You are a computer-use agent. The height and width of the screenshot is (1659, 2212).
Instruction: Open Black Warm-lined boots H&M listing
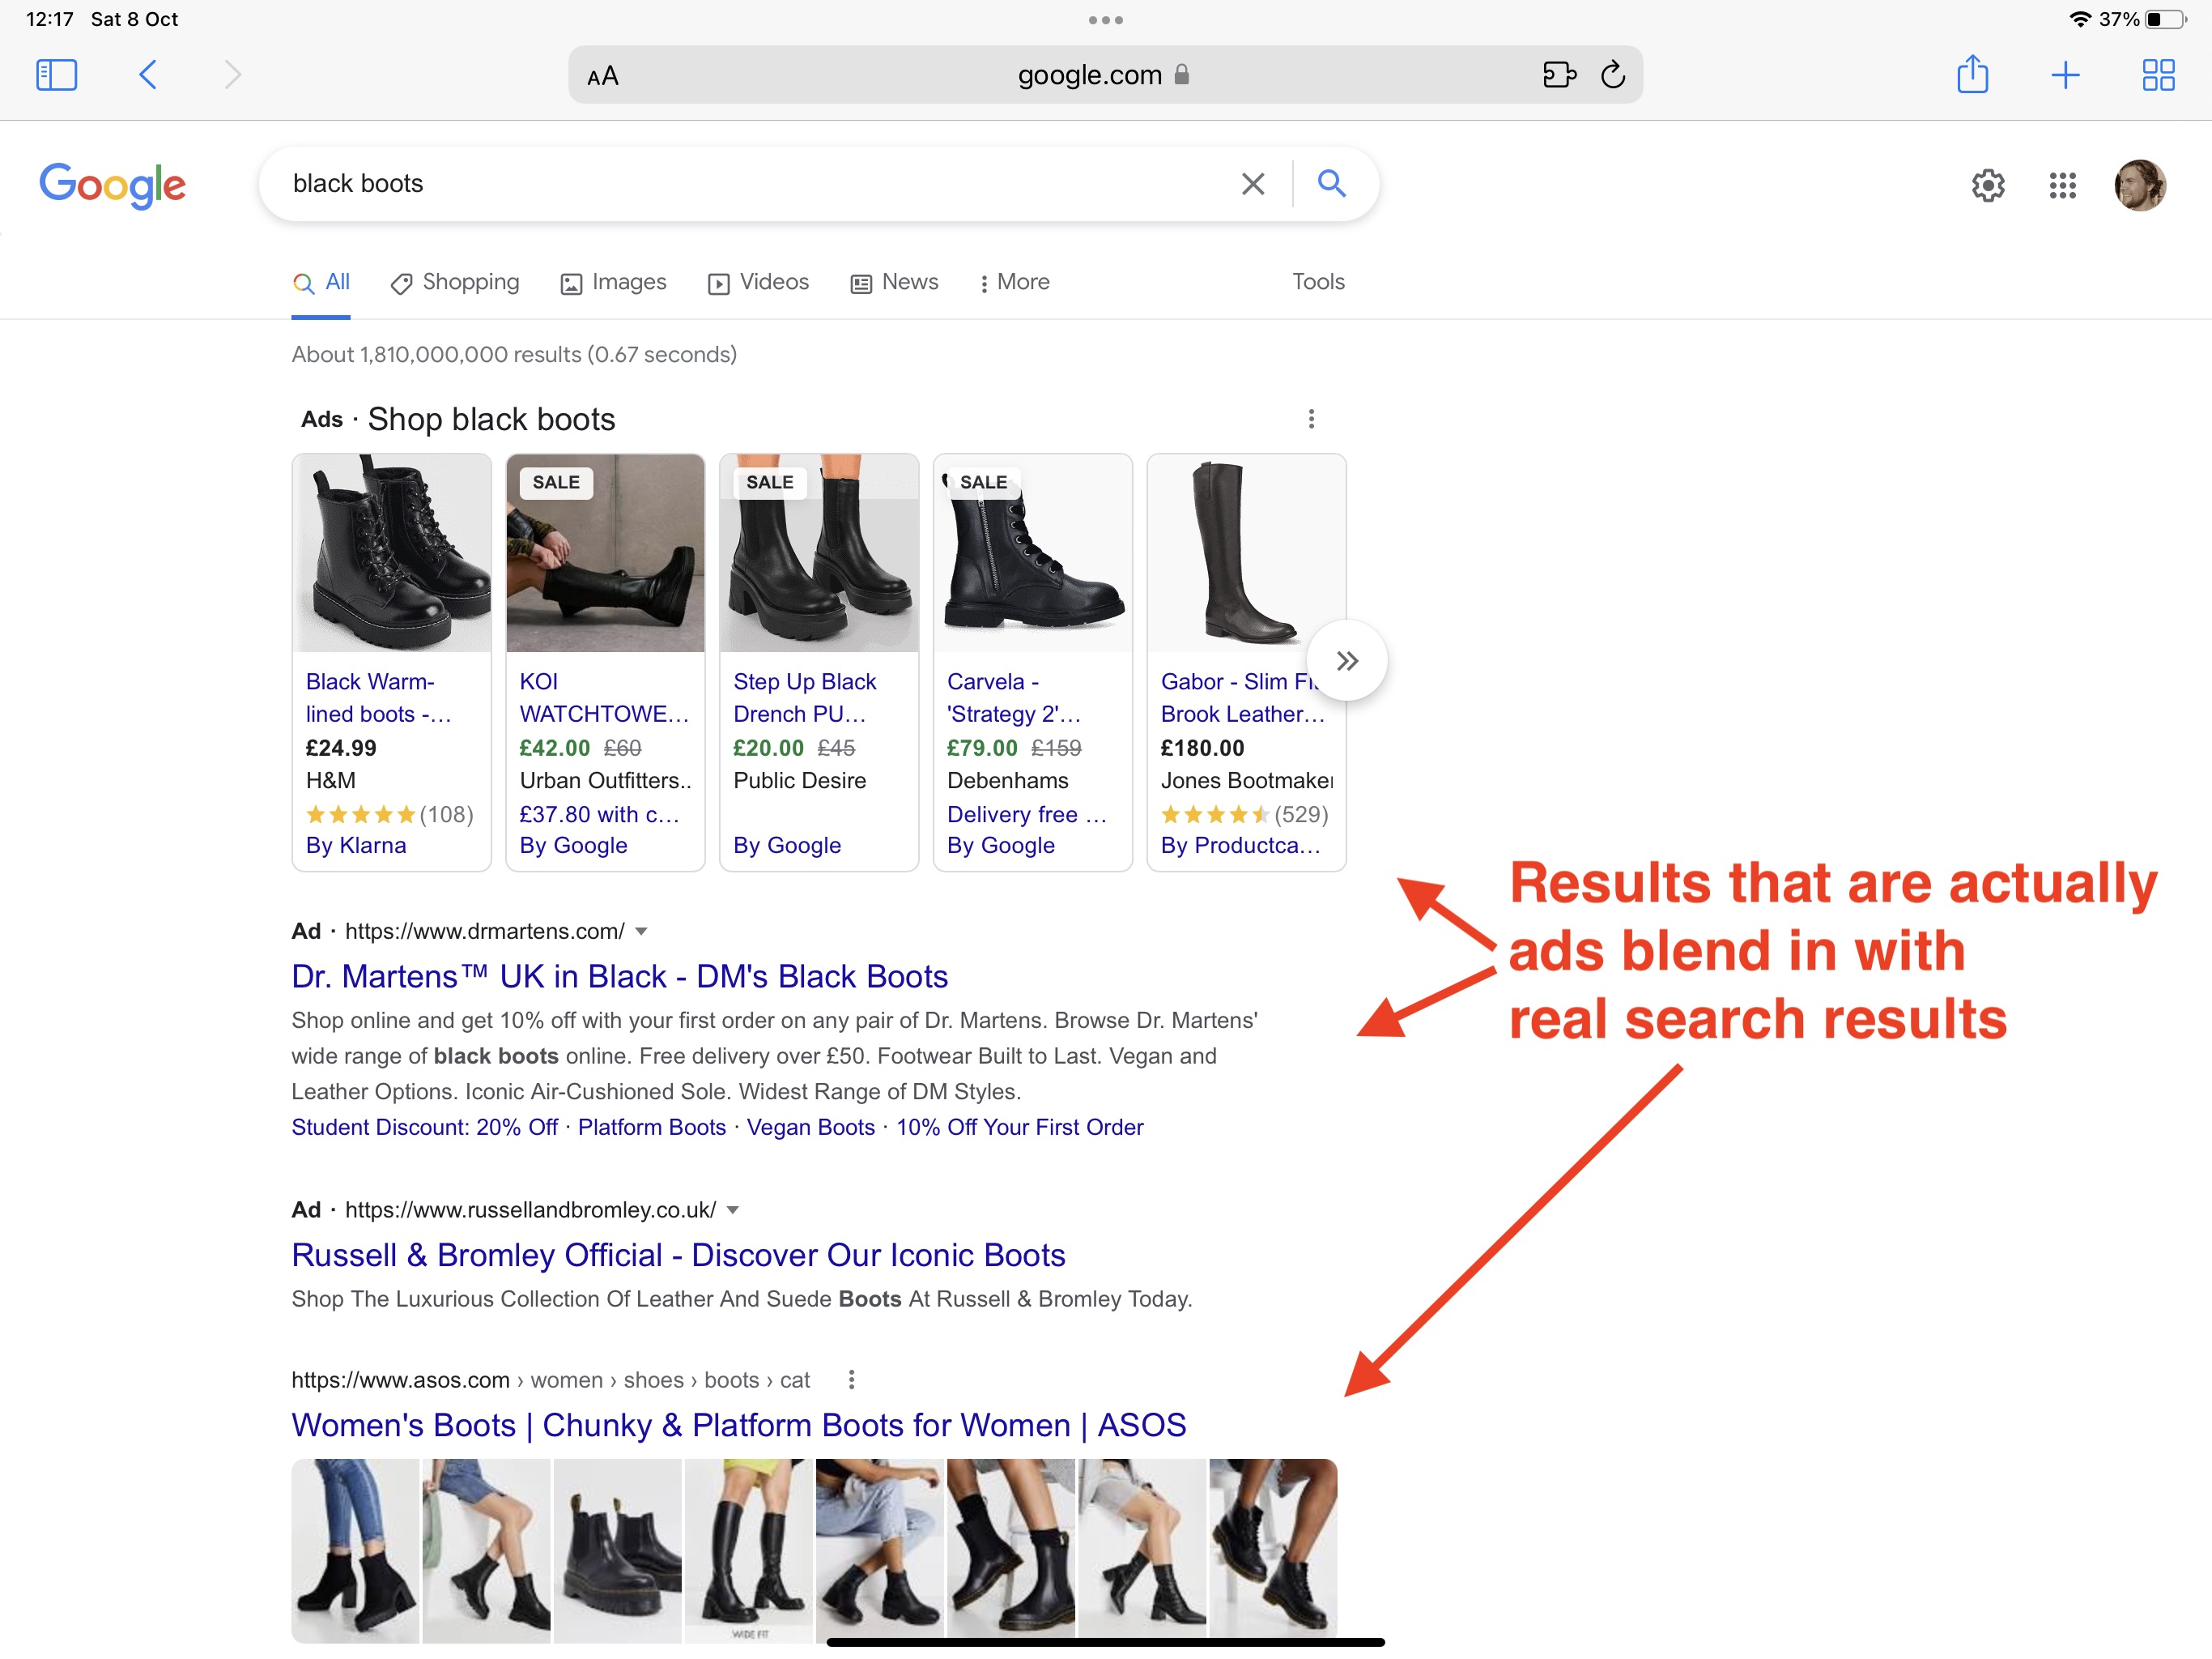pyautogui.click(x=379, y=697)
